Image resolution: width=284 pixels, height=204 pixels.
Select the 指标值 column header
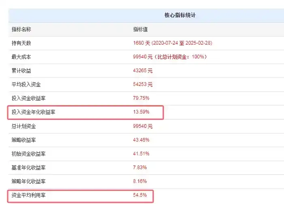[141, 29]
